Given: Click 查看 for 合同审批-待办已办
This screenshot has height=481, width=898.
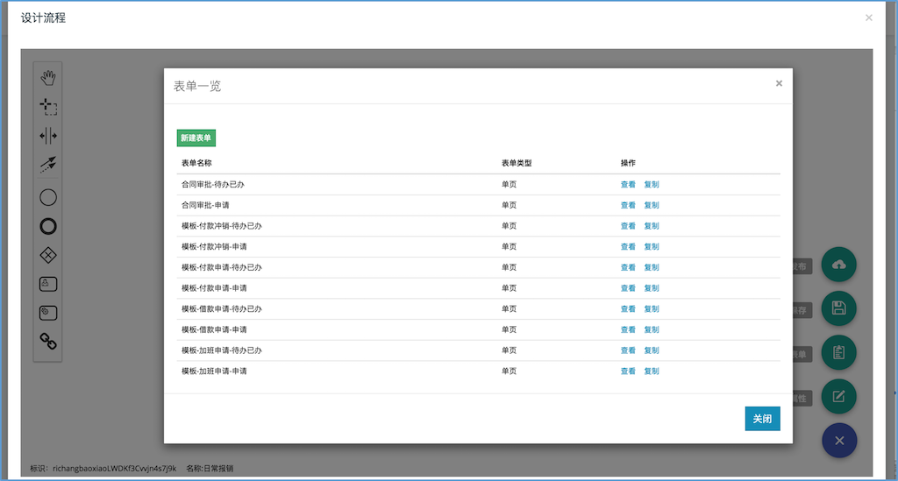Looking at the screenshot, I should point(628,185).
